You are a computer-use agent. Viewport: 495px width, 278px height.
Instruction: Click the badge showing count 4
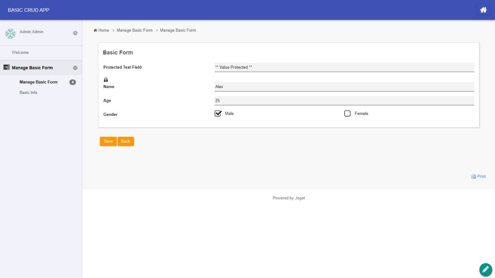click(72, 82)
